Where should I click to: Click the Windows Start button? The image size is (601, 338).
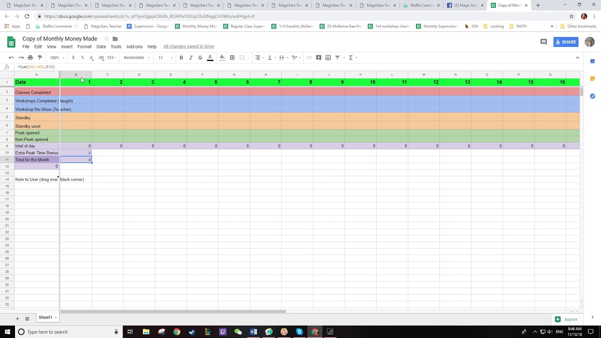(x=8, y=332)
